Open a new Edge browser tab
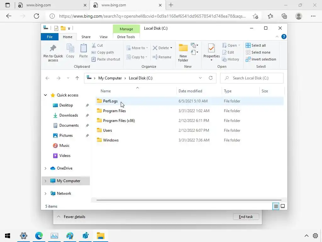322x242 pixels. pos(171,5)
